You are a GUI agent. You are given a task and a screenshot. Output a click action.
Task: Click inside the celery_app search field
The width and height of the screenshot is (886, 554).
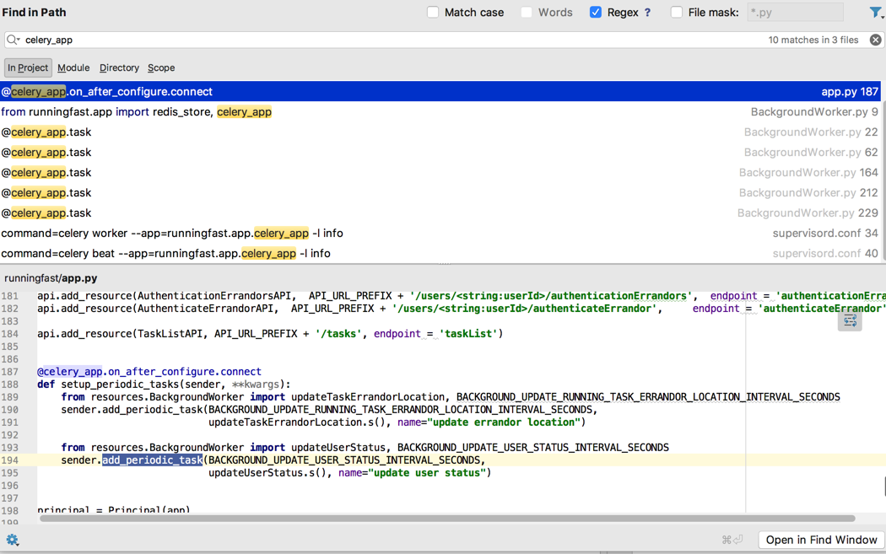pos(388,40)
